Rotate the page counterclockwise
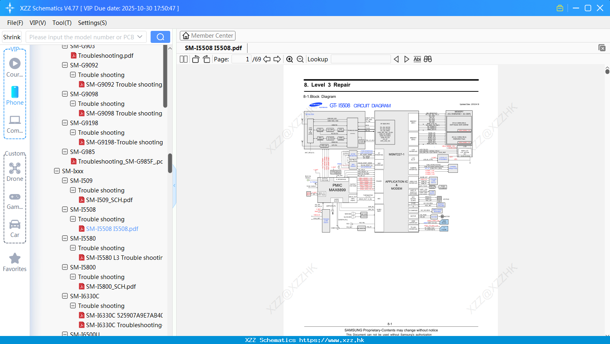 (x=196, y=59)
